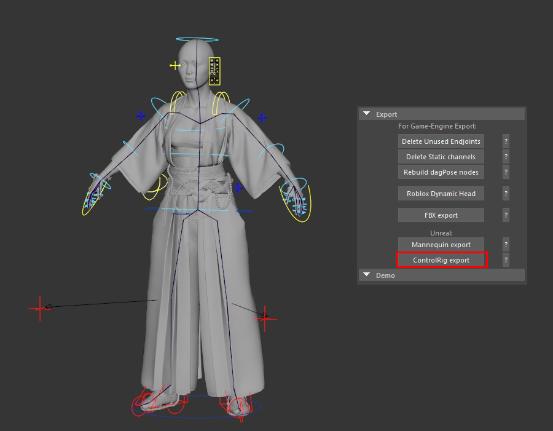Viewport: 553px width, 431px height.
Task: Click the Mannequin export button
Action: tap(441, 245)
